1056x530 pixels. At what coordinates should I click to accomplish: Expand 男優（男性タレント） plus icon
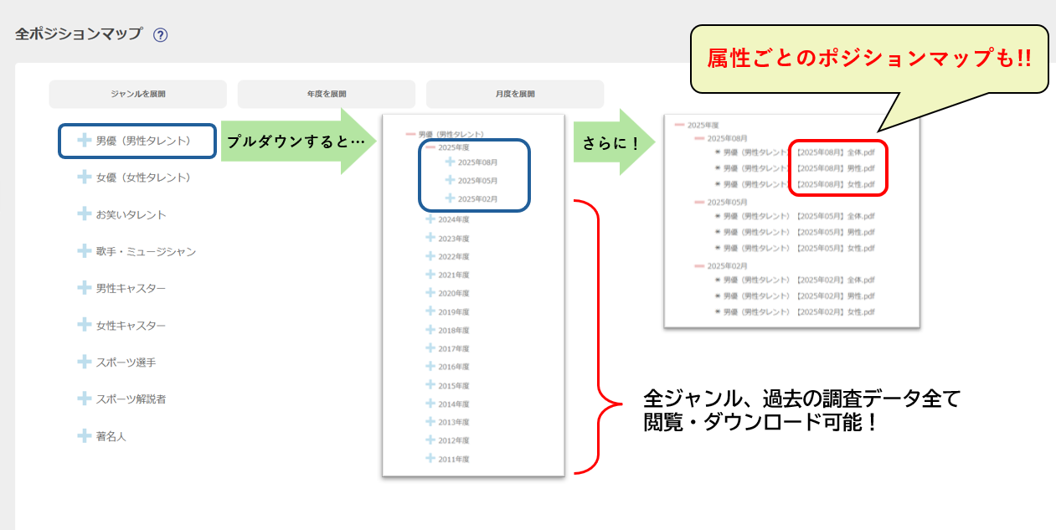[84, 141]
